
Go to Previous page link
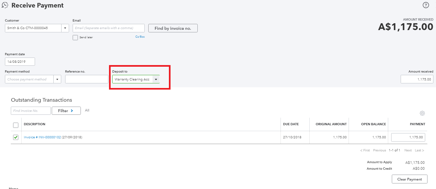(380, 150)
